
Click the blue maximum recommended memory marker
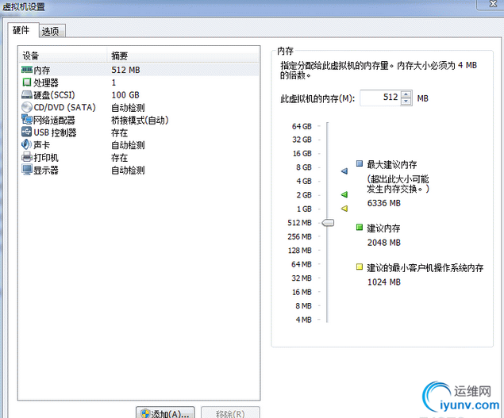pyautogui.click(x=344, y=171)
